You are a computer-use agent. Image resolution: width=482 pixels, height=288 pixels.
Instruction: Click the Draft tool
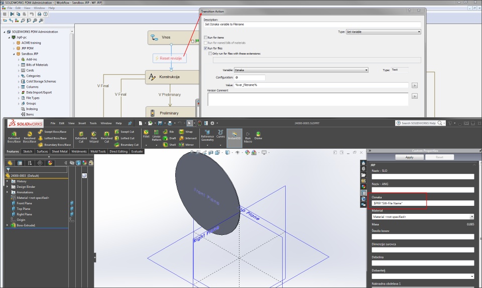click(169, 138)
